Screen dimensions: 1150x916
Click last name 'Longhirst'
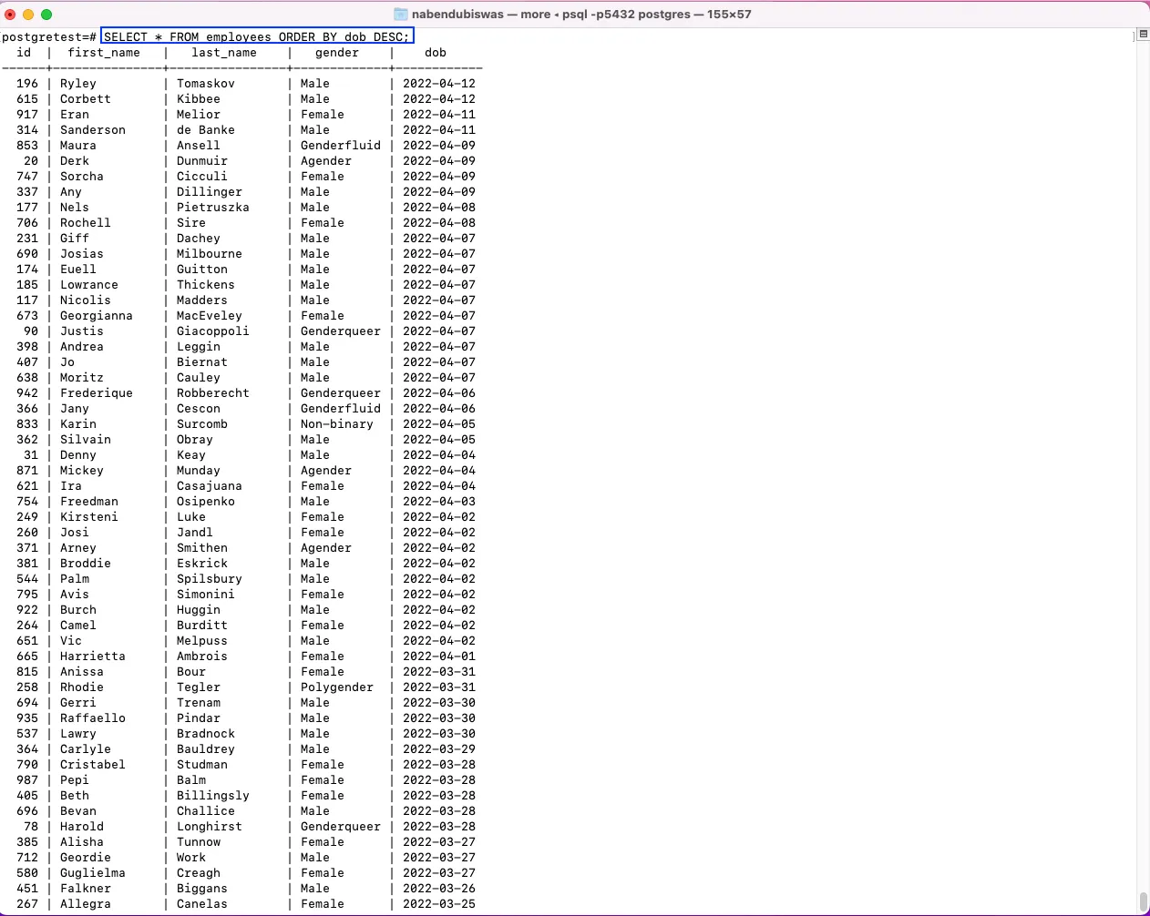pyautogui.click(x=210, y=827)
